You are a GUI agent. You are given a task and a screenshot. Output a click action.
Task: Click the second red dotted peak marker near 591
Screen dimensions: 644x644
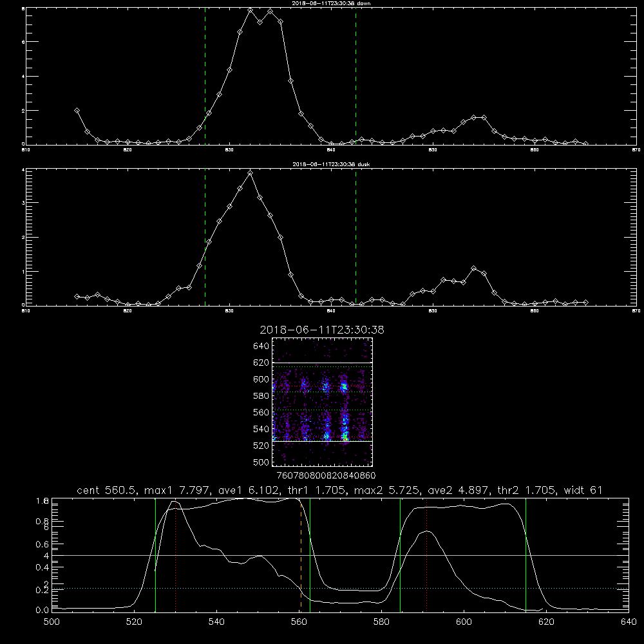pyautogui.click(x=427, y=554)
